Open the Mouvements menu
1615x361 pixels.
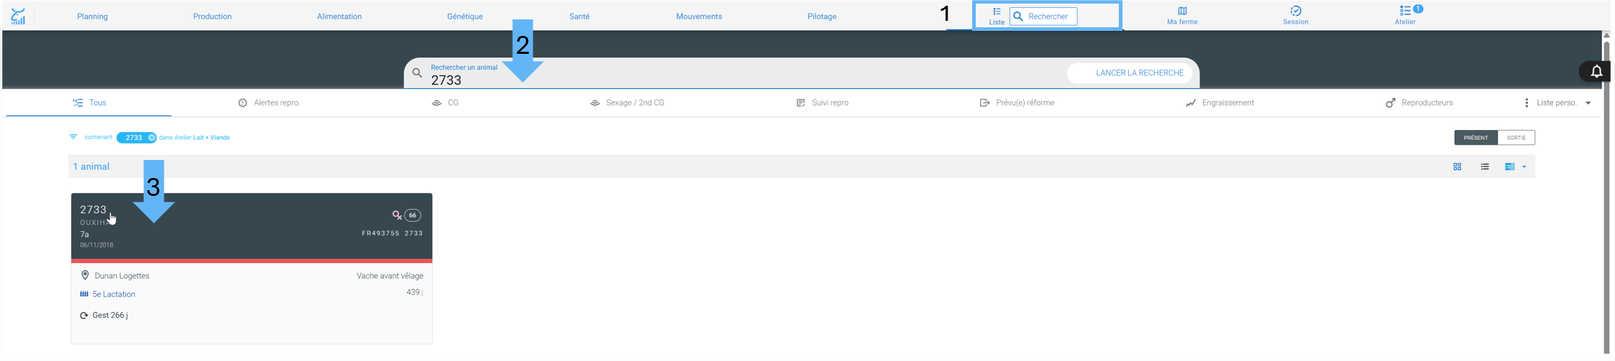point(699,17)
